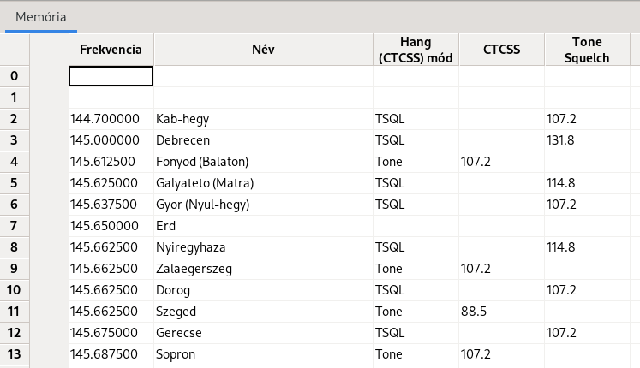Click the empty frequency field in row 0
Image resolution: width=640 pixels, height=368 pixels.
[111, 76]
